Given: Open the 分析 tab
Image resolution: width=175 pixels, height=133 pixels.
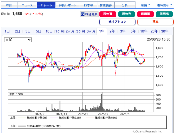Looking at the screenshot, I should (x=125, y=5).
